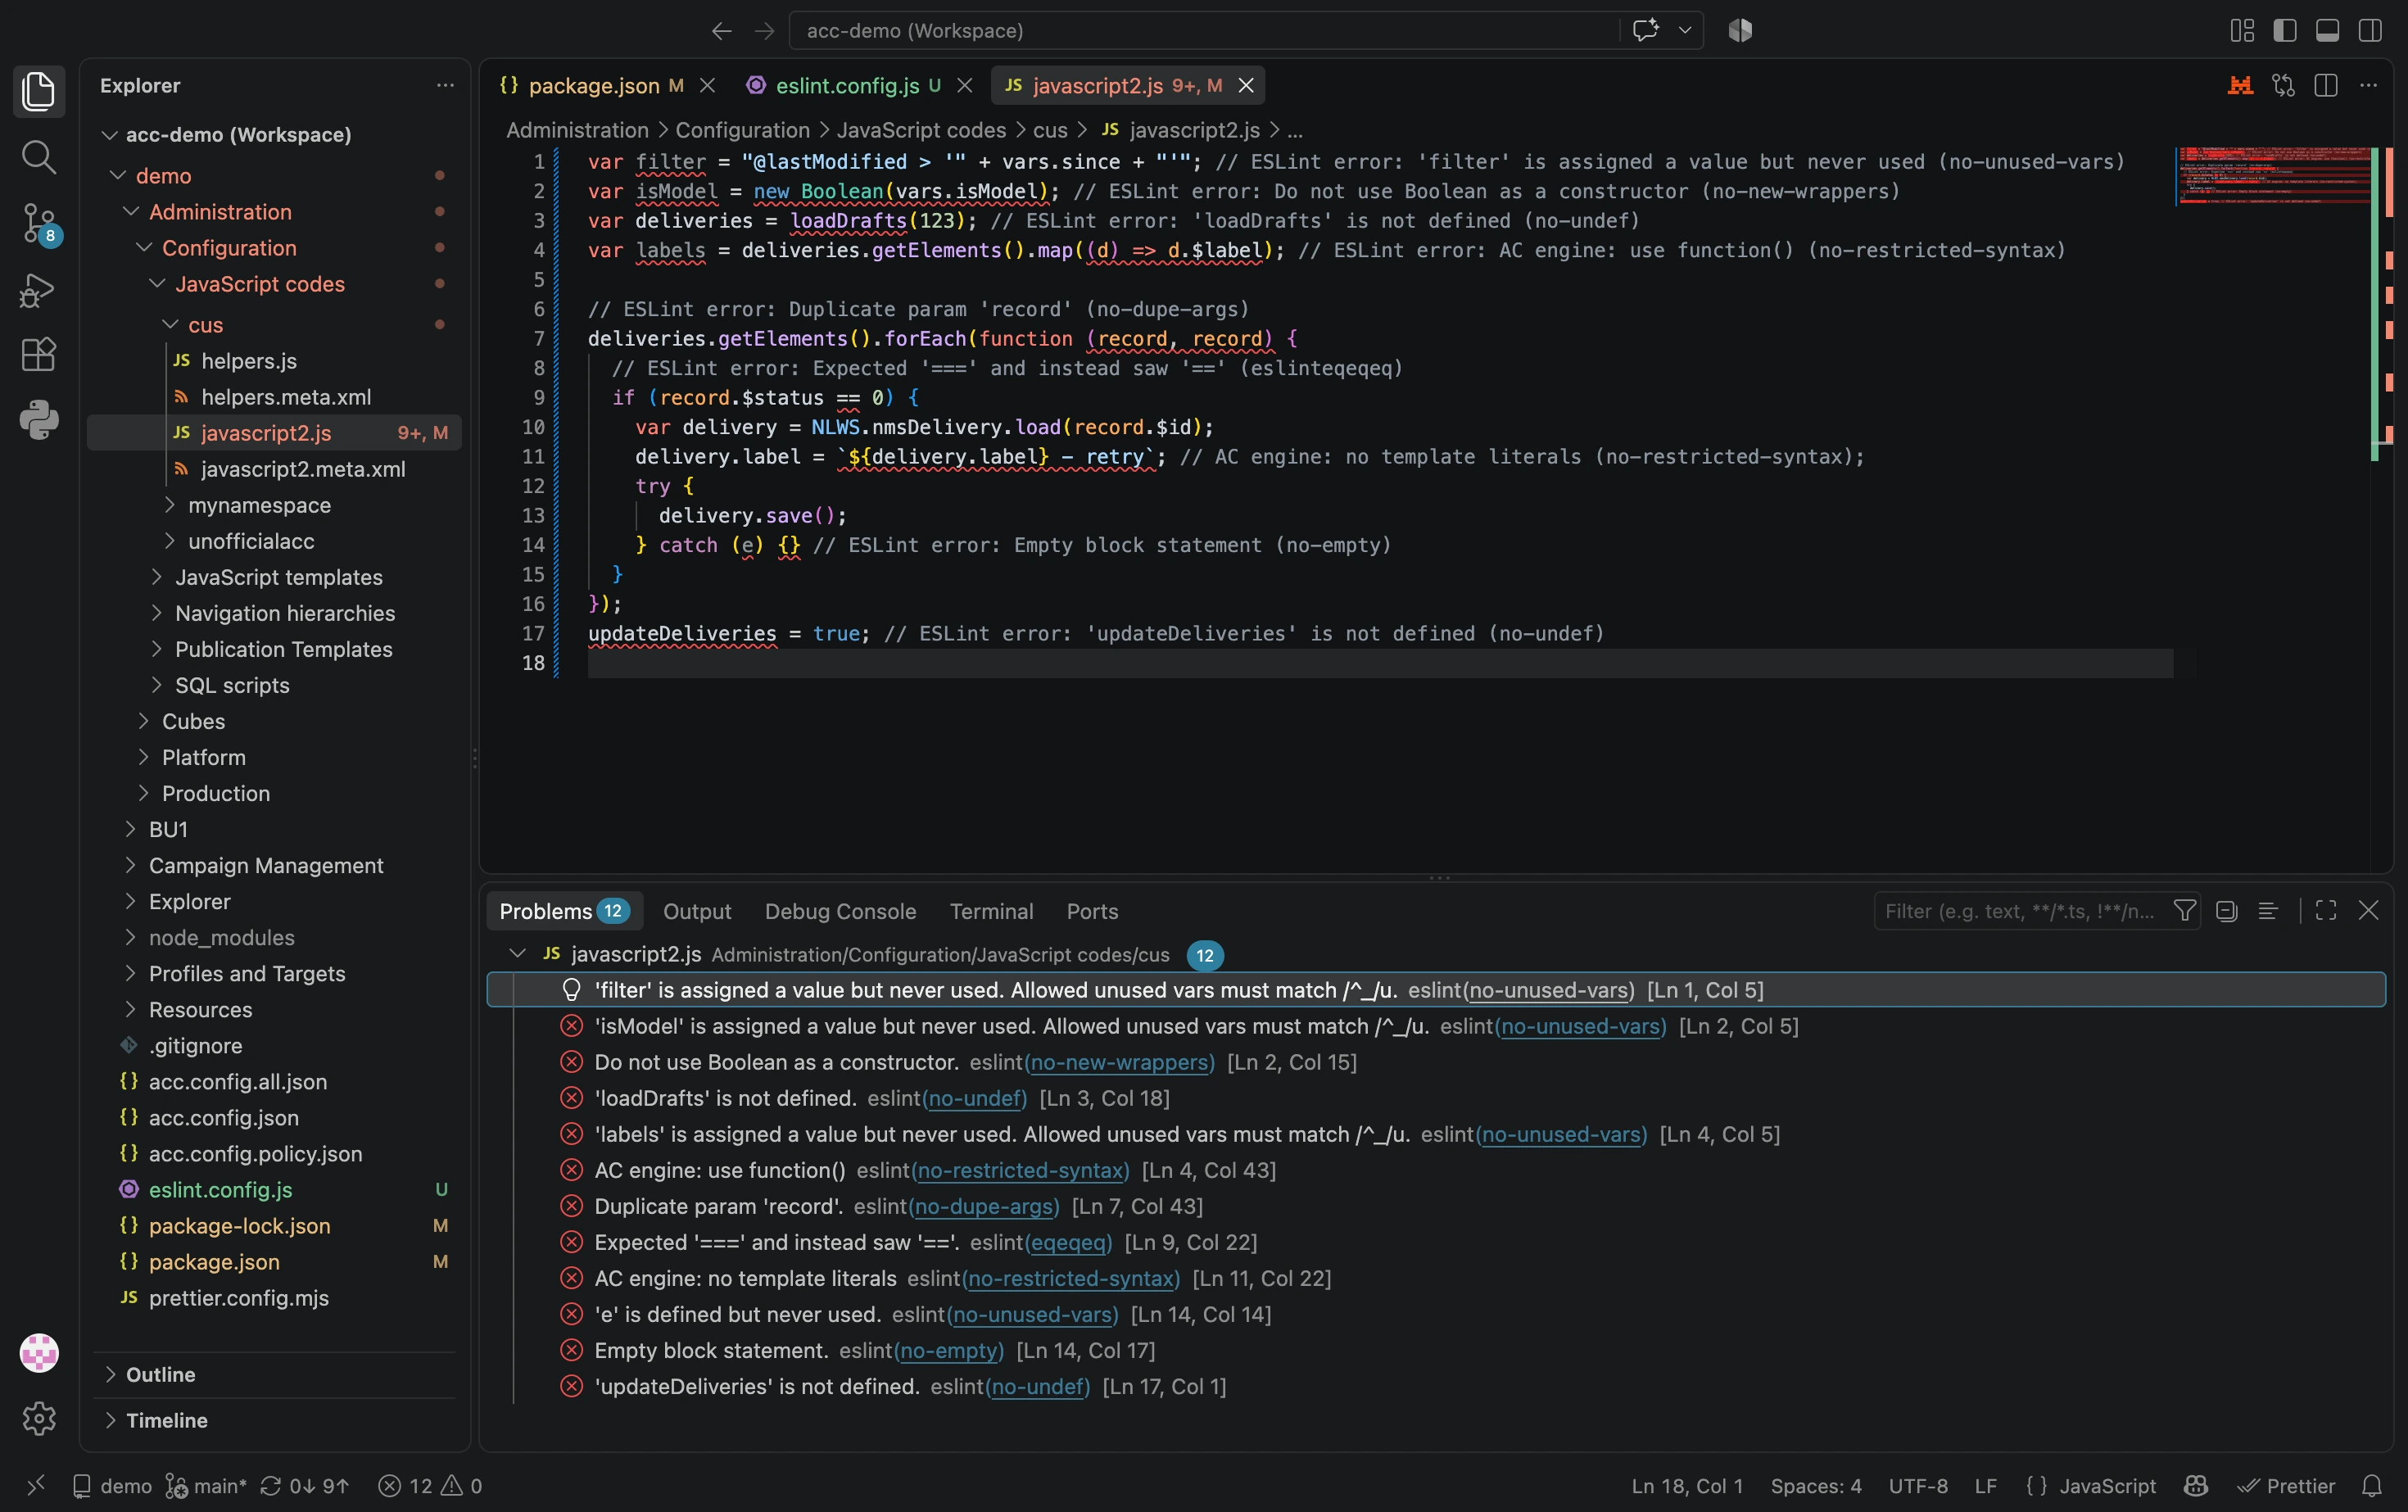Viewport: 2408px width, 1512px height.
Task: Open remote window icon in status bar
Action: point(35,1486)
